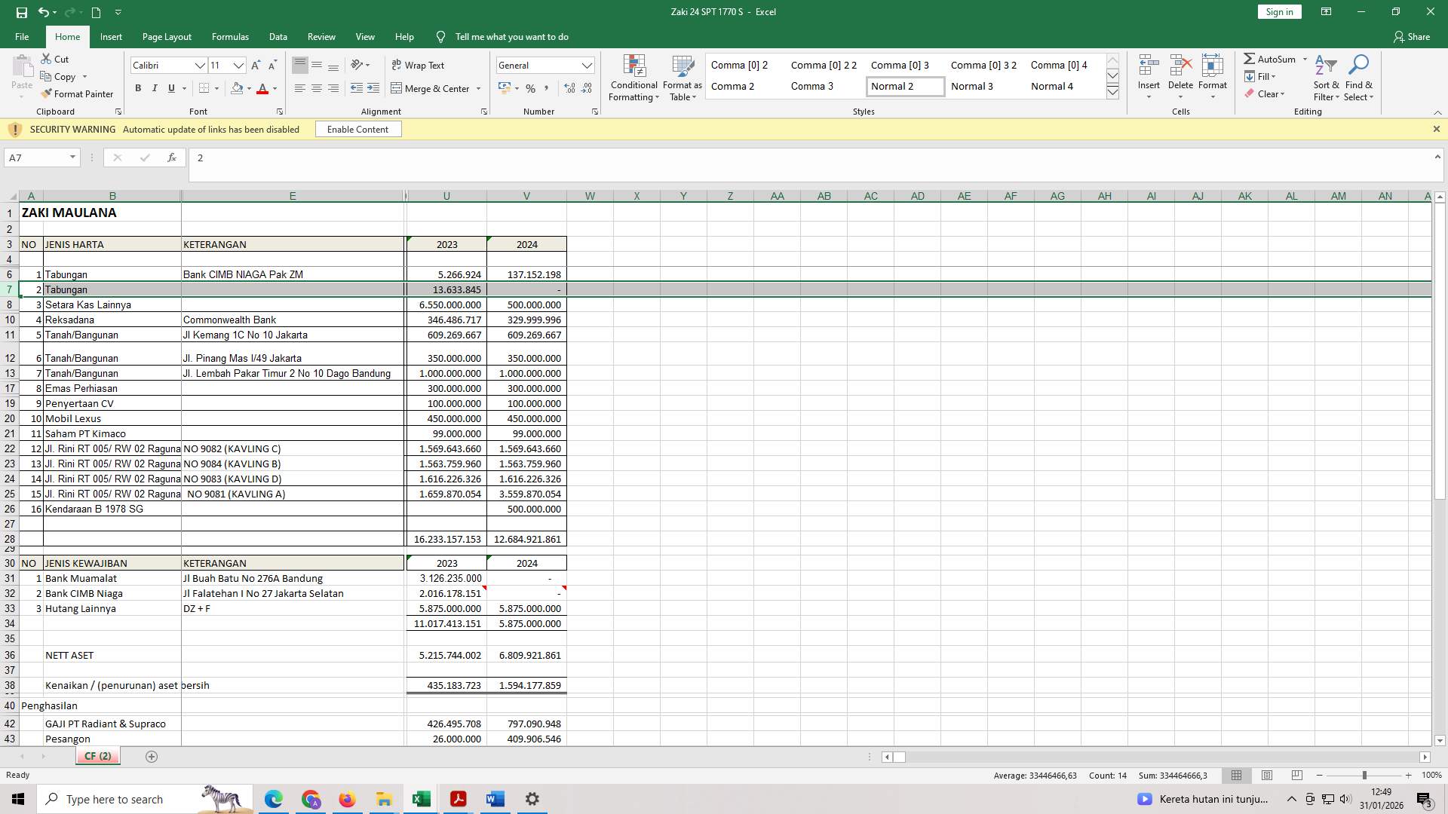The width and height of the screenshot is (1448, 814).
Task: Click the Enable Content button
Action: (357, 129)
